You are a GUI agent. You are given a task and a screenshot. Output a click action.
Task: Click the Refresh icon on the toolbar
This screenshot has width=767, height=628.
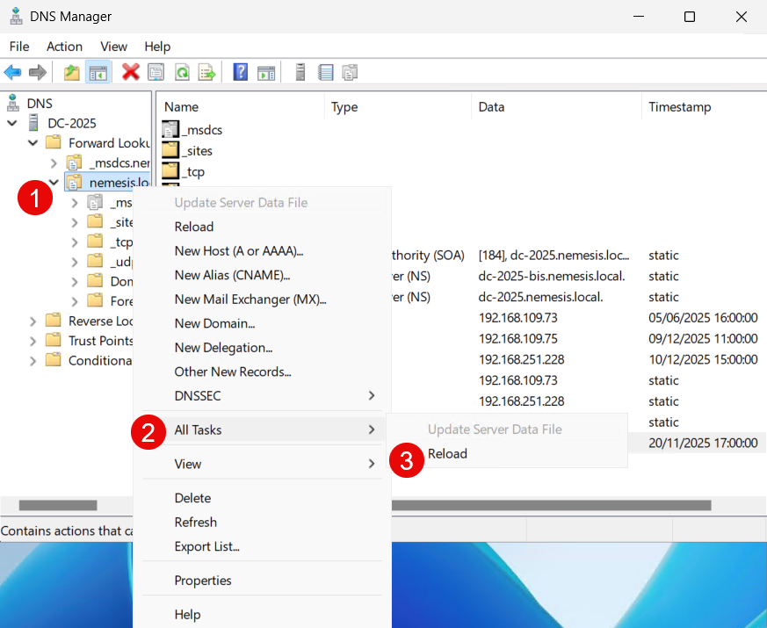(x=182, y=72)
